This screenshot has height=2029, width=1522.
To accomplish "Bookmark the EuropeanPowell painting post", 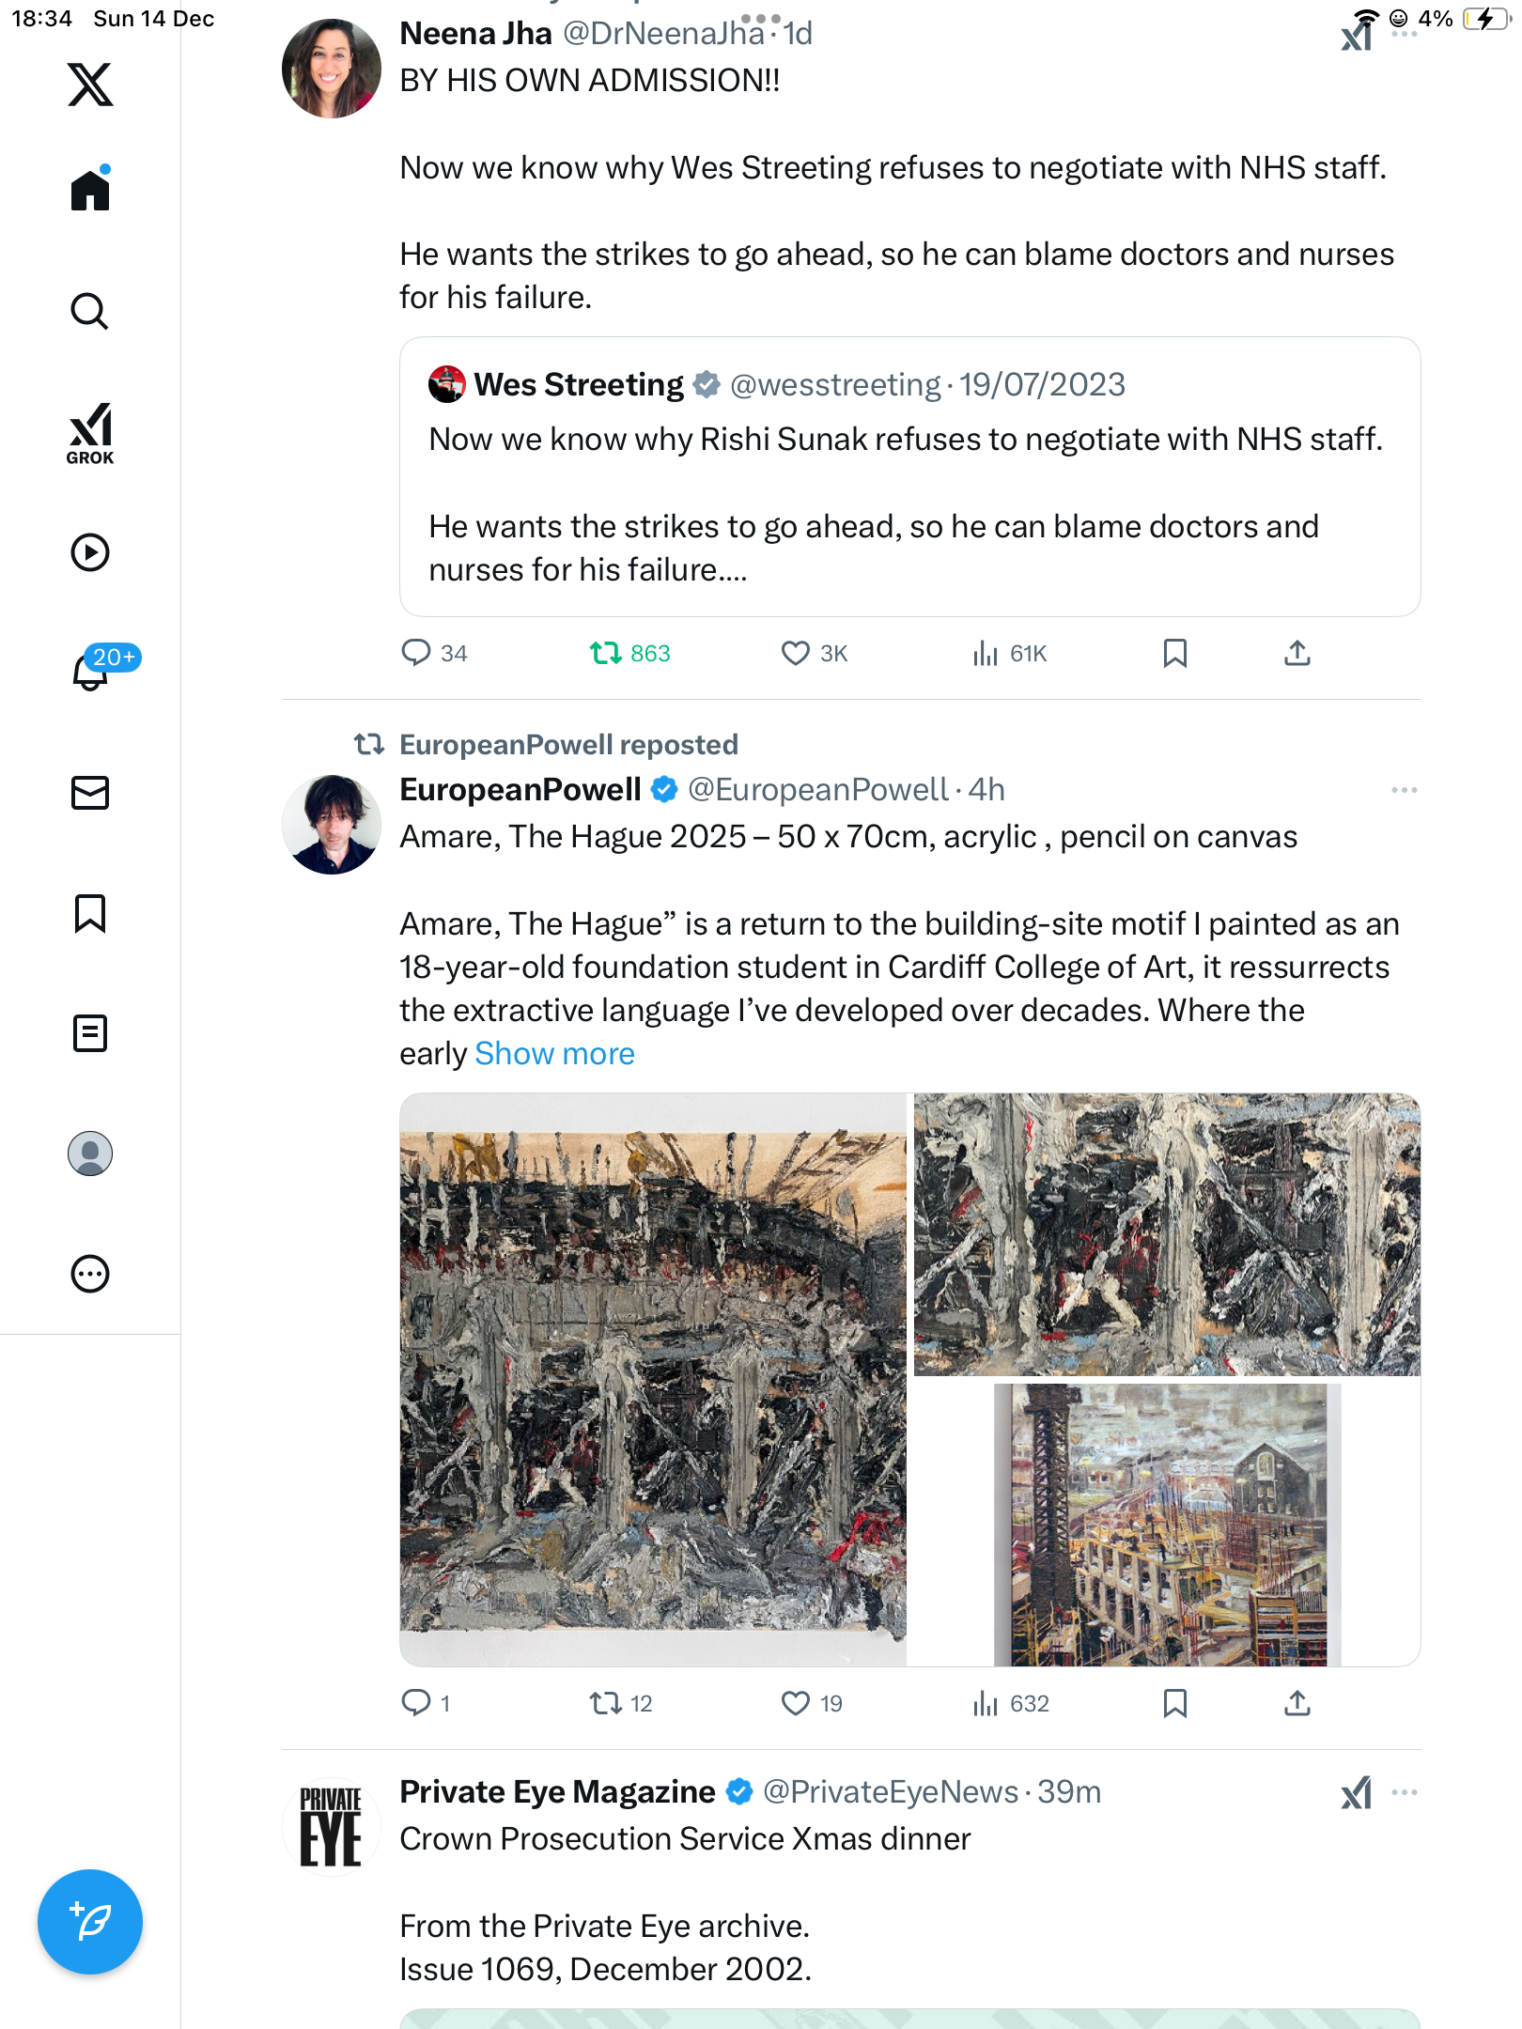I will click(x=1174, y=1703).
